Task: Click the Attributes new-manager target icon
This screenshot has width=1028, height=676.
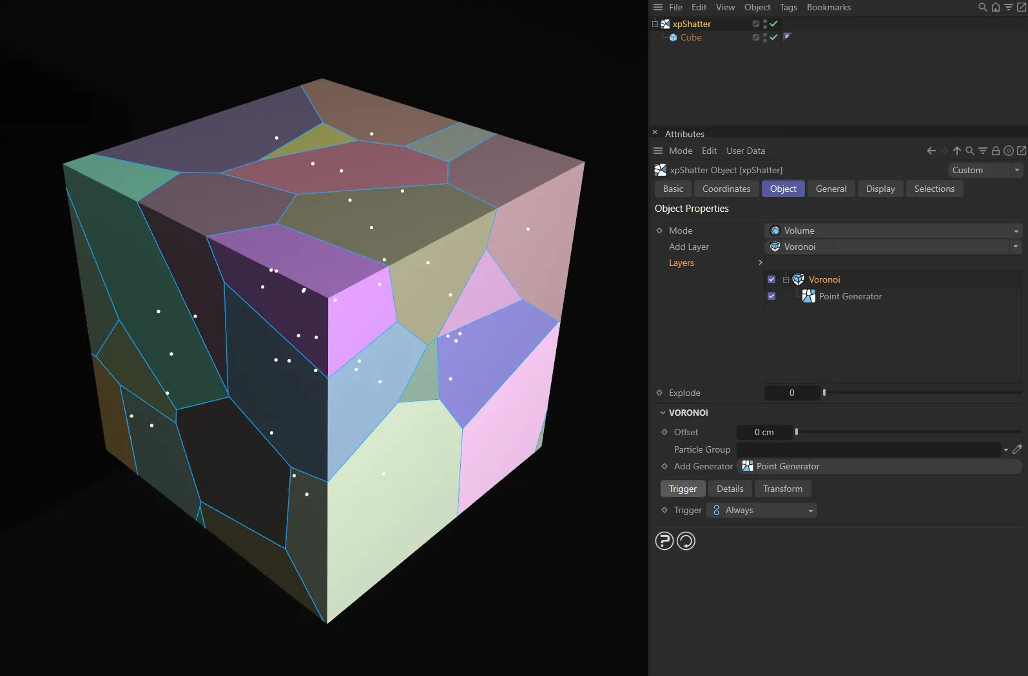Action: click(1009, 151)
